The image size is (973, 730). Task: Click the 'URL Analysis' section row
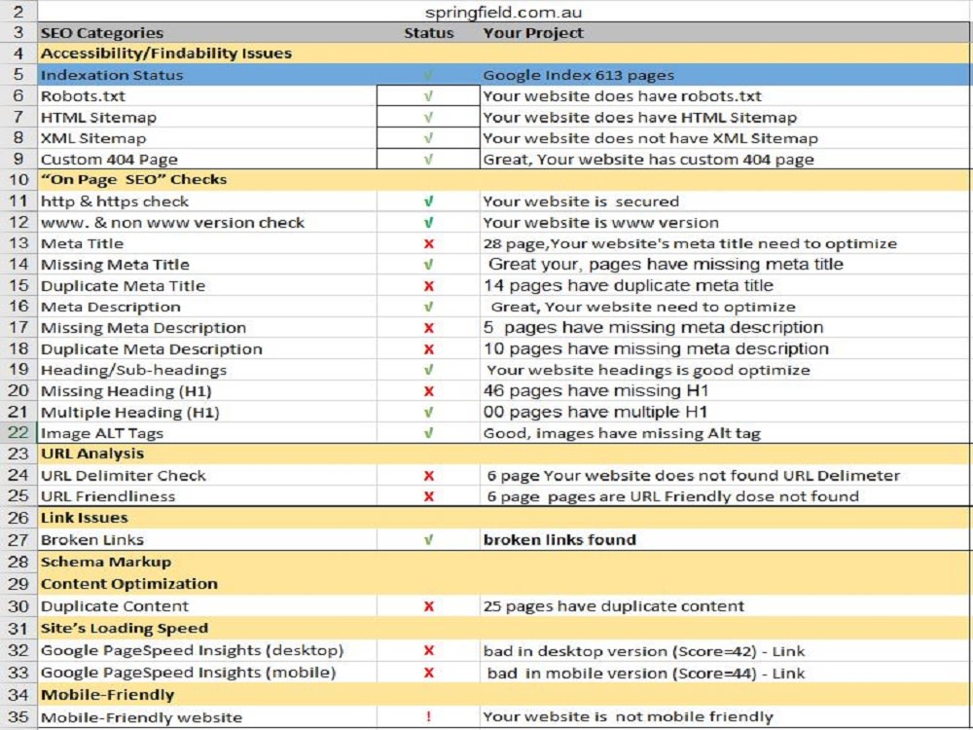[x=504, y=454]
